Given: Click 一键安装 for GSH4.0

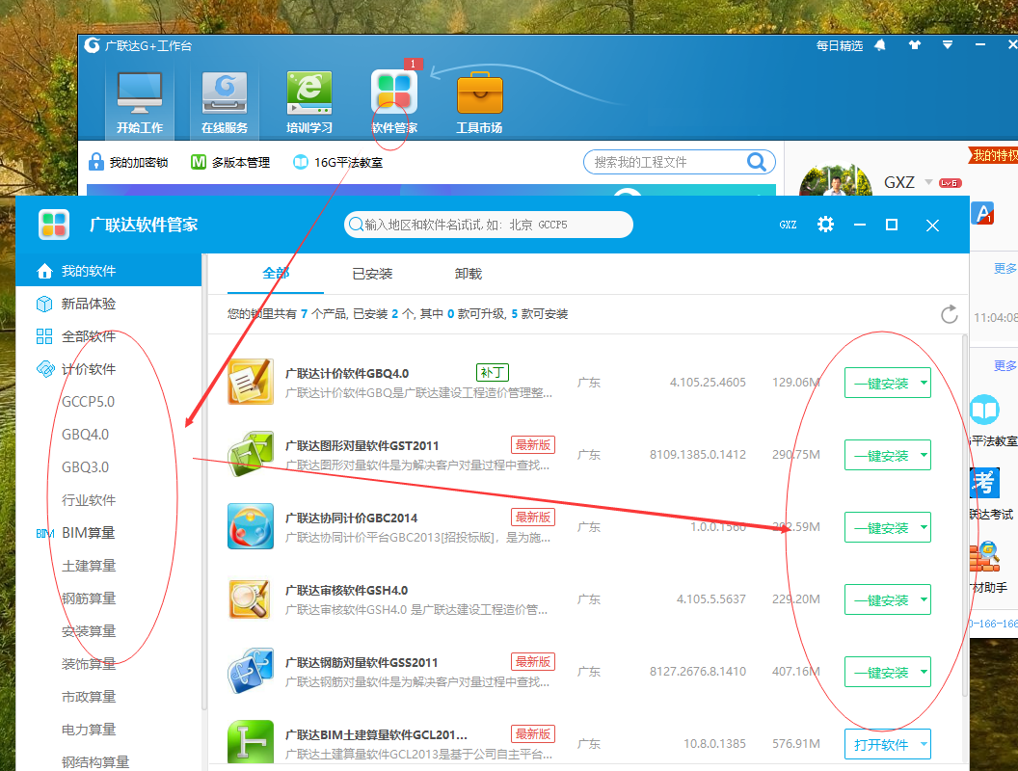Looking at the screenshot, I should 880,599.
